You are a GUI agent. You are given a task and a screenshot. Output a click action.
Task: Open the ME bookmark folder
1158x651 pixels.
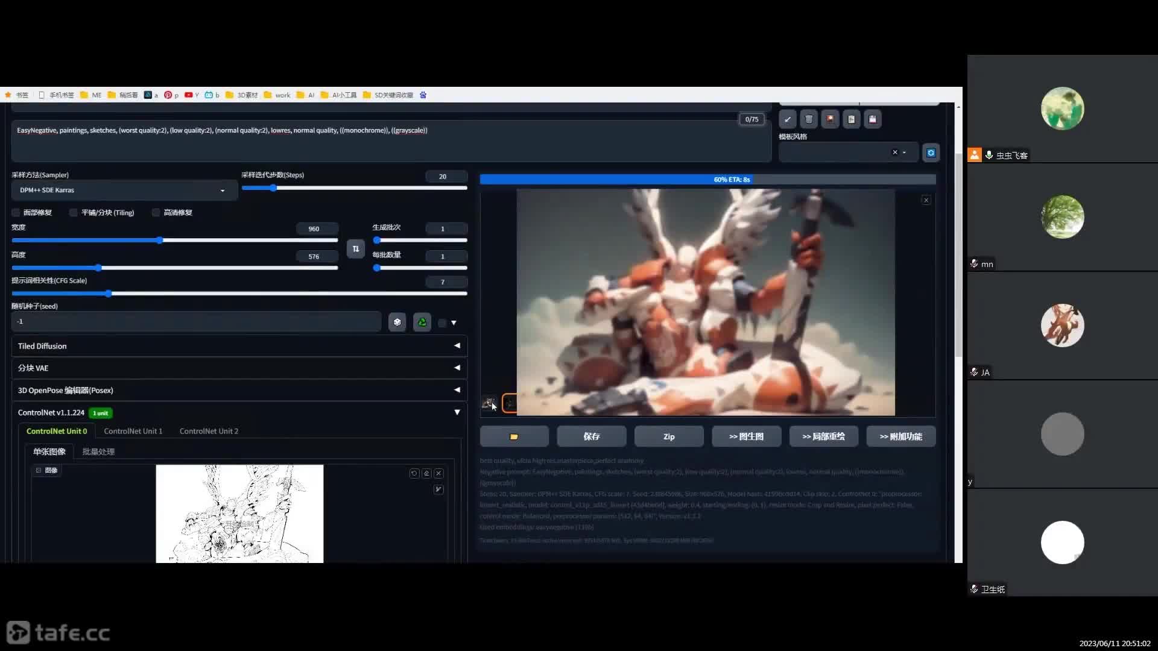91,95
